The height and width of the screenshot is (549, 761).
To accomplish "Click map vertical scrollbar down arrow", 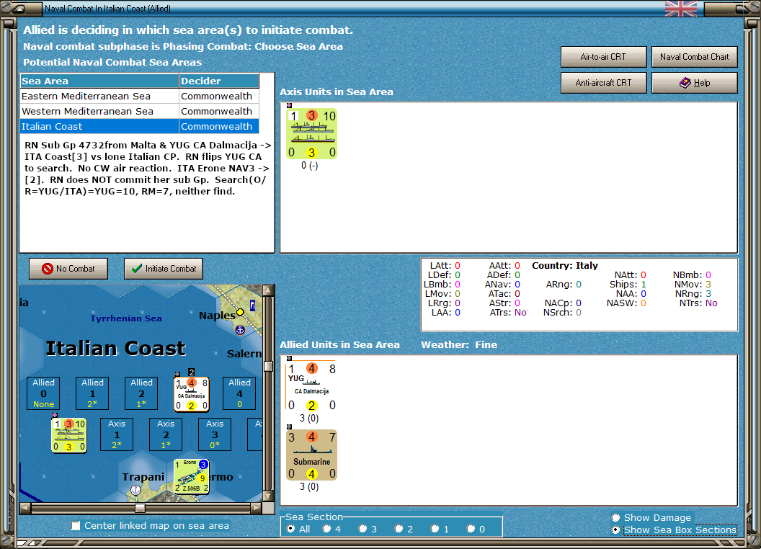I will 268,496.
